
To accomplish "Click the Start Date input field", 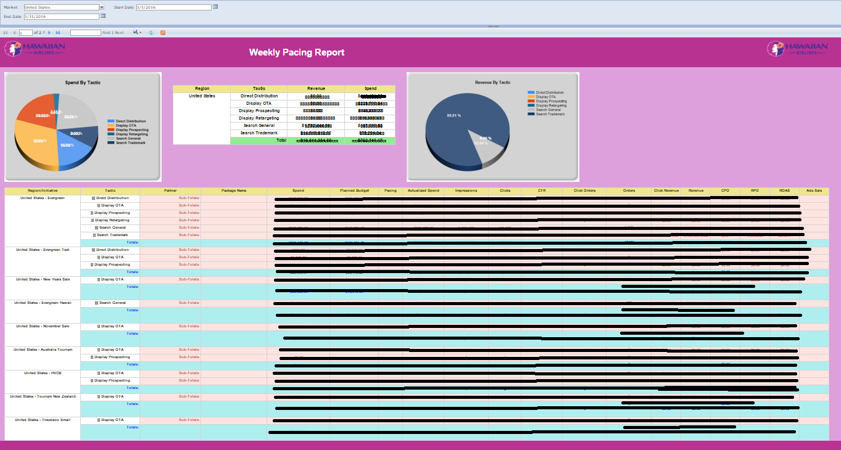I will pos(173,7).
